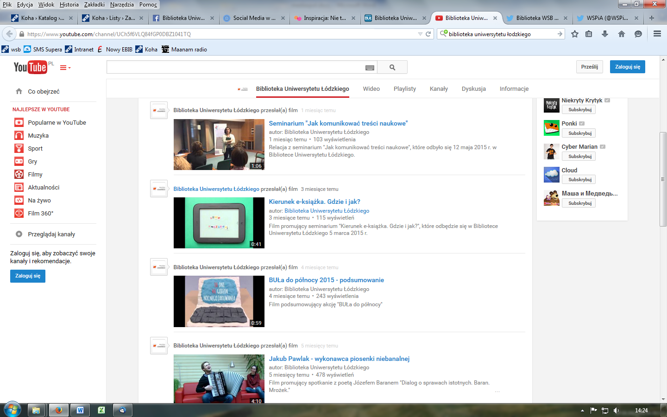This screenshot has height=417, width=667.
Task: Subscribe to Cyber Marian channel
Action: click(579, 156)
